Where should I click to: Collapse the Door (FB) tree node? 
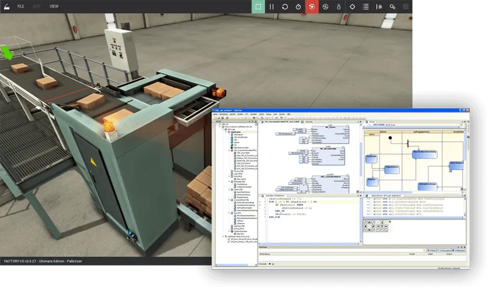pyautogui.click(x=229, y=213)
